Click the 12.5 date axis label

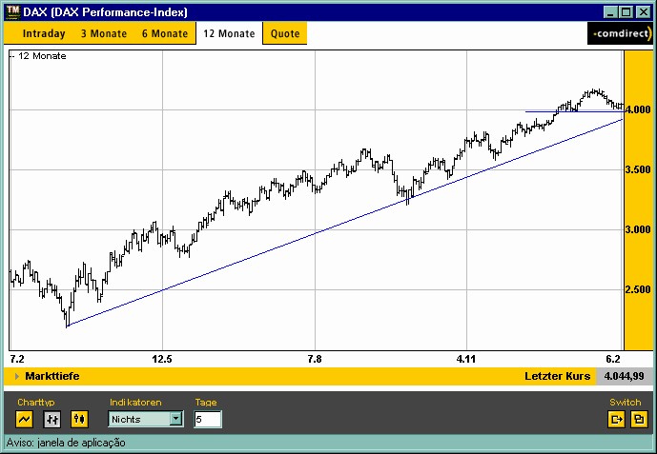coord(162,359)
